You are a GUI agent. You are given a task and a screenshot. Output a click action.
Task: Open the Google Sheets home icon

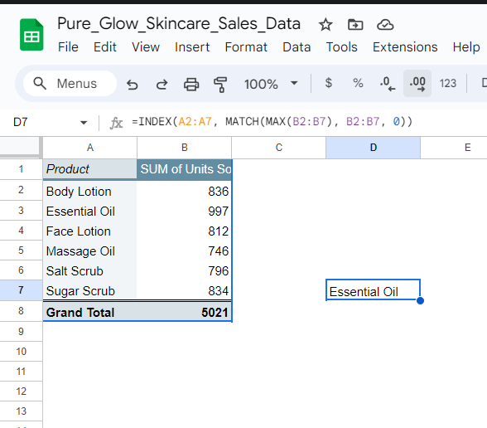coord(31,35)
